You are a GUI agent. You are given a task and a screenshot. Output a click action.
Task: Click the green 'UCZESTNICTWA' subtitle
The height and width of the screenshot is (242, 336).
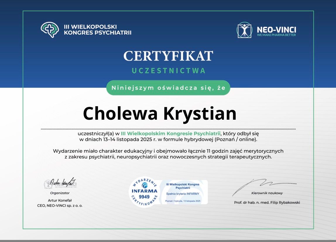[x=168, y=71]
